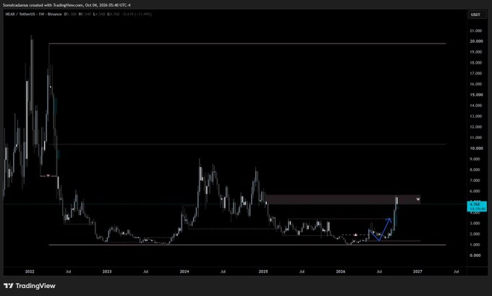Click the 8.000 price axis label
Screen dimensions: 492x296
coord(475,170)
